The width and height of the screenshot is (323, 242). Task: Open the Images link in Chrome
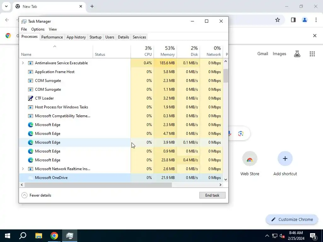(279, 54)
